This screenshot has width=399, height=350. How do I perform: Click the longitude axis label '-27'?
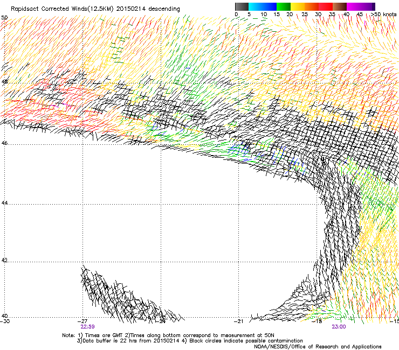point(82,321)
